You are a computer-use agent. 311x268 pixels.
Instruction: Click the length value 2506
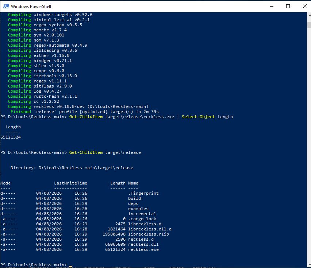tap(120, 239)
